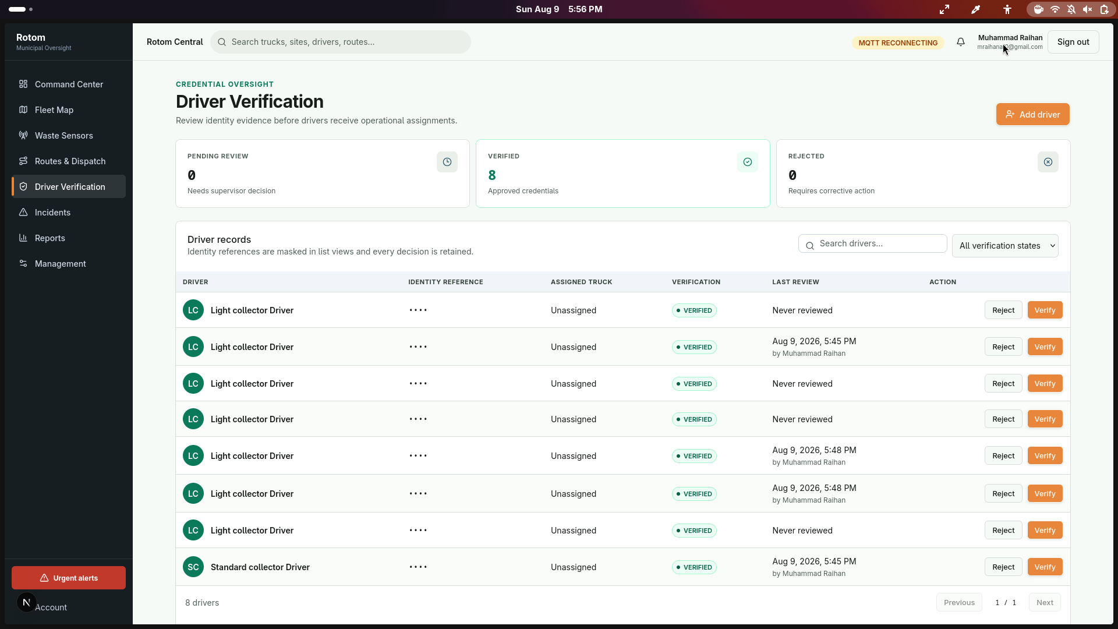The height and width of the screenshot is (629, 1118).
Task: Click the round N icon above Account
Action: coord(26,602)
